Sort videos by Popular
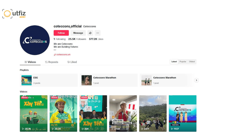The width and height of the screenshot is (225, 140). point(183,62)
